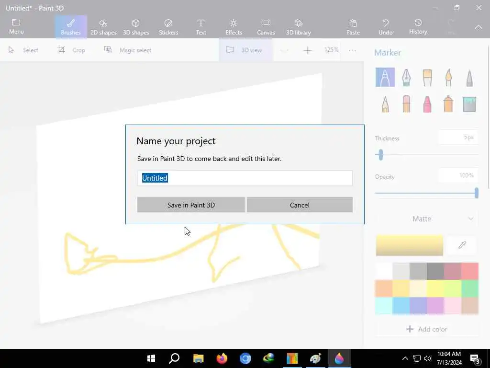Image resolution: width=490 pixels, height=368 pixels.
Task: Show hidden system tray icons
Action: click(405, 358)
